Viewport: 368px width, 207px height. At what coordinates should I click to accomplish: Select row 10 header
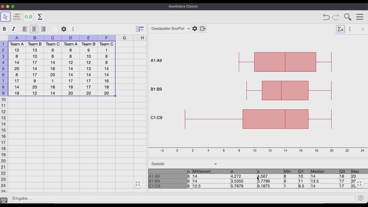4,99
